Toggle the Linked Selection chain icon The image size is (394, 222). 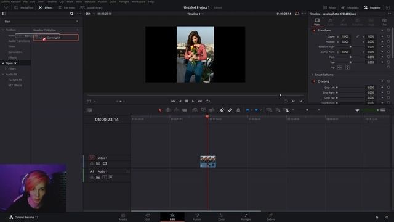pos(230,110)
